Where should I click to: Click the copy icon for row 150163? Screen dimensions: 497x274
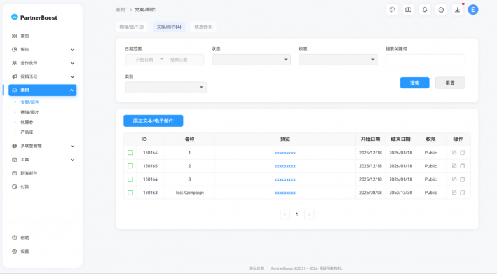click(x=462, y=193)
